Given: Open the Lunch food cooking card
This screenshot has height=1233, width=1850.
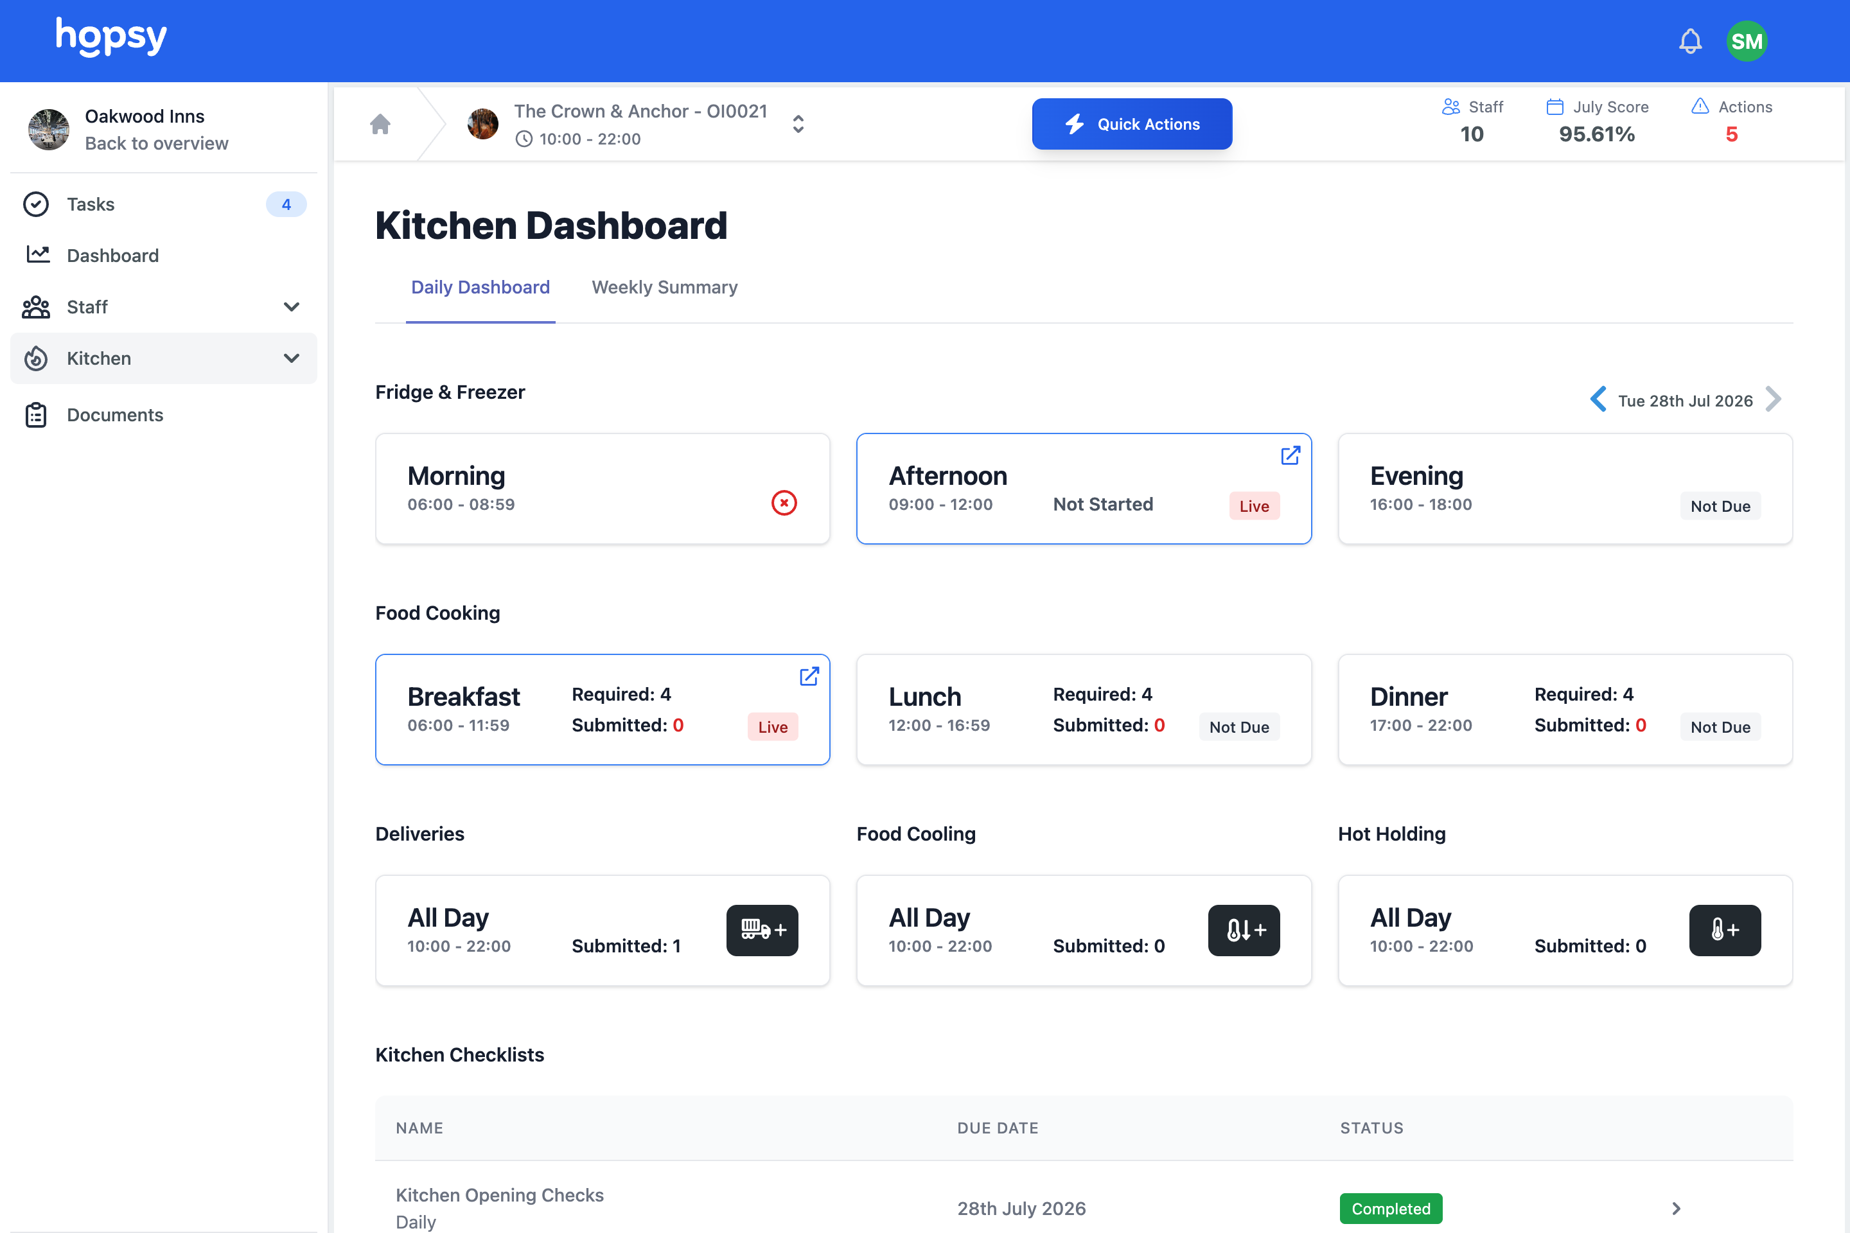Looking at the screenshot, I should pos(1084,709).
